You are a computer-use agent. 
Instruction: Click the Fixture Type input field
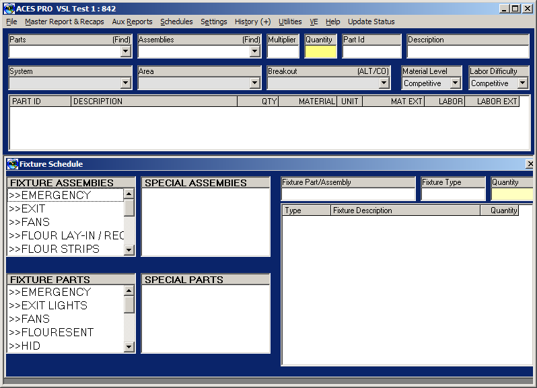453,194
